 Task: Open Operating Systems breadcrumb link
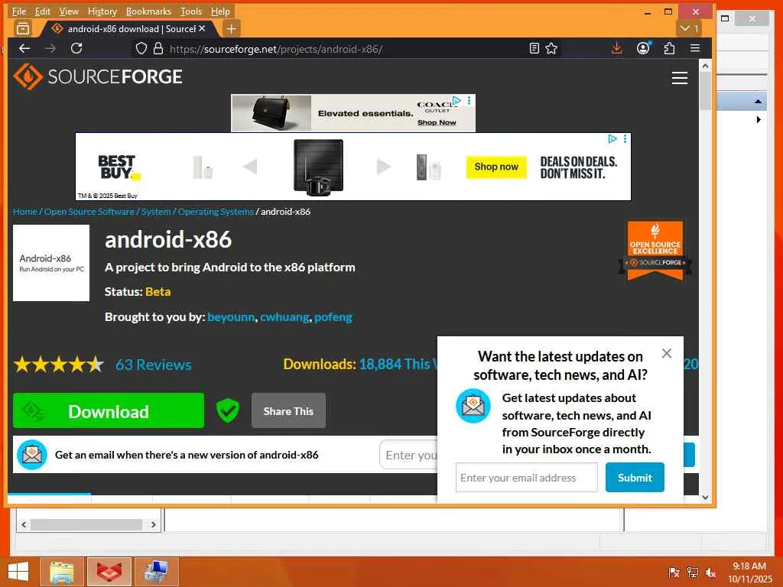[216, 212]
